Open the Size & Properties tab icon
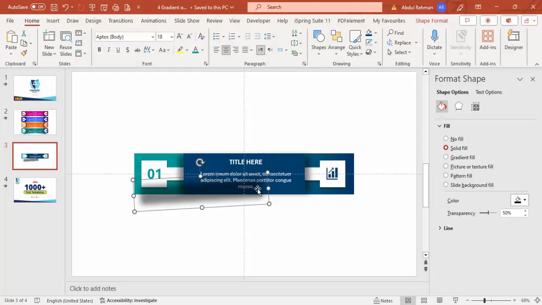542x305 pixels. 475,107
